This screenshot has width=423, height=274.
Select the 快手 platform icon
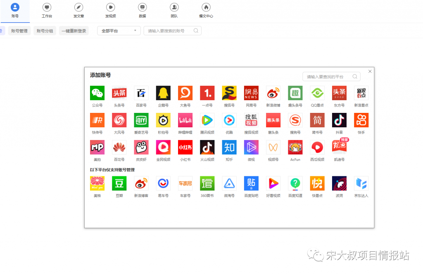tap(361, 120)
